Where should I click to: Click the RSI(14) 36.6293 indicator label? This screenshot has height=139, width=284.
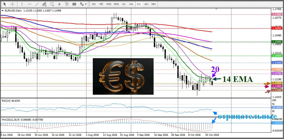tap(11, 100)
